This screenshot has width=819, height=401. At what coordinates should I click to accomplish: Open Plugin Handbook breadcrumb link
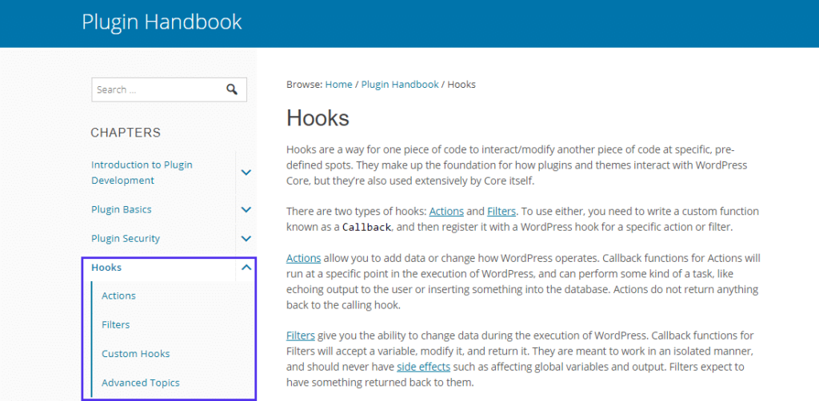[x=400, y=84]
